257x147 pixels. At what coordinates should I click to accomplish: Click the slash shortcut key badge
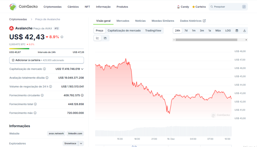pyautogui.click(x=244, y=7)
